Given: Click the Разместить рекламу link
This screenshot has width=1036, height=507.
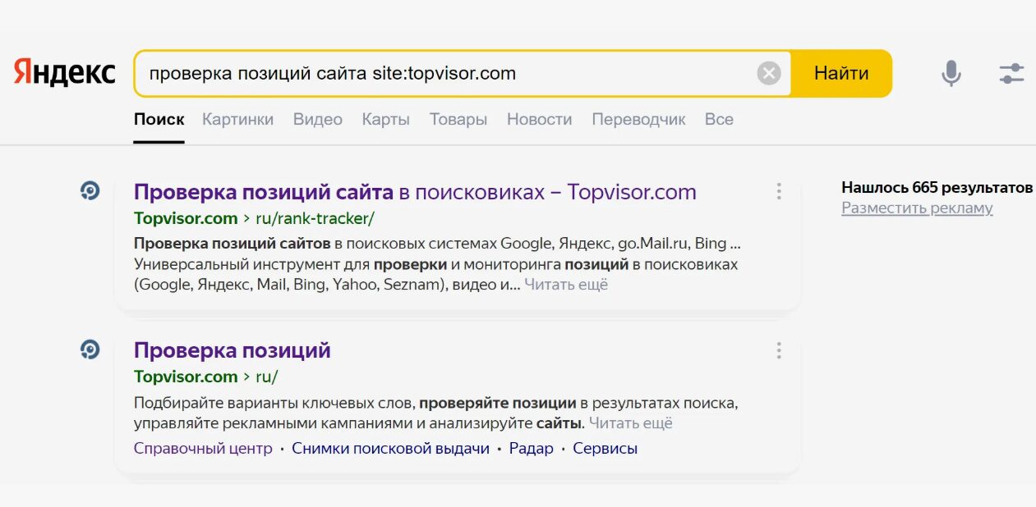Looking at the screenshot, I should pyautogui.click(x=917, y=208).
